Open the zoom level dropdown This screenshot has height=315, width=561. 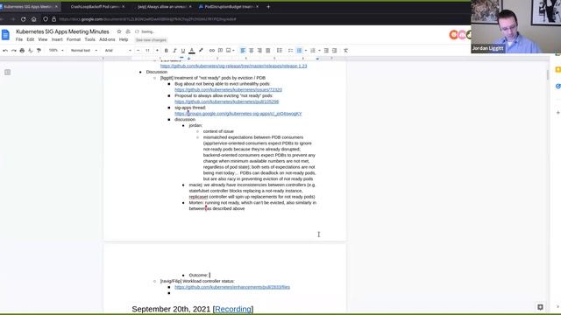56,51
